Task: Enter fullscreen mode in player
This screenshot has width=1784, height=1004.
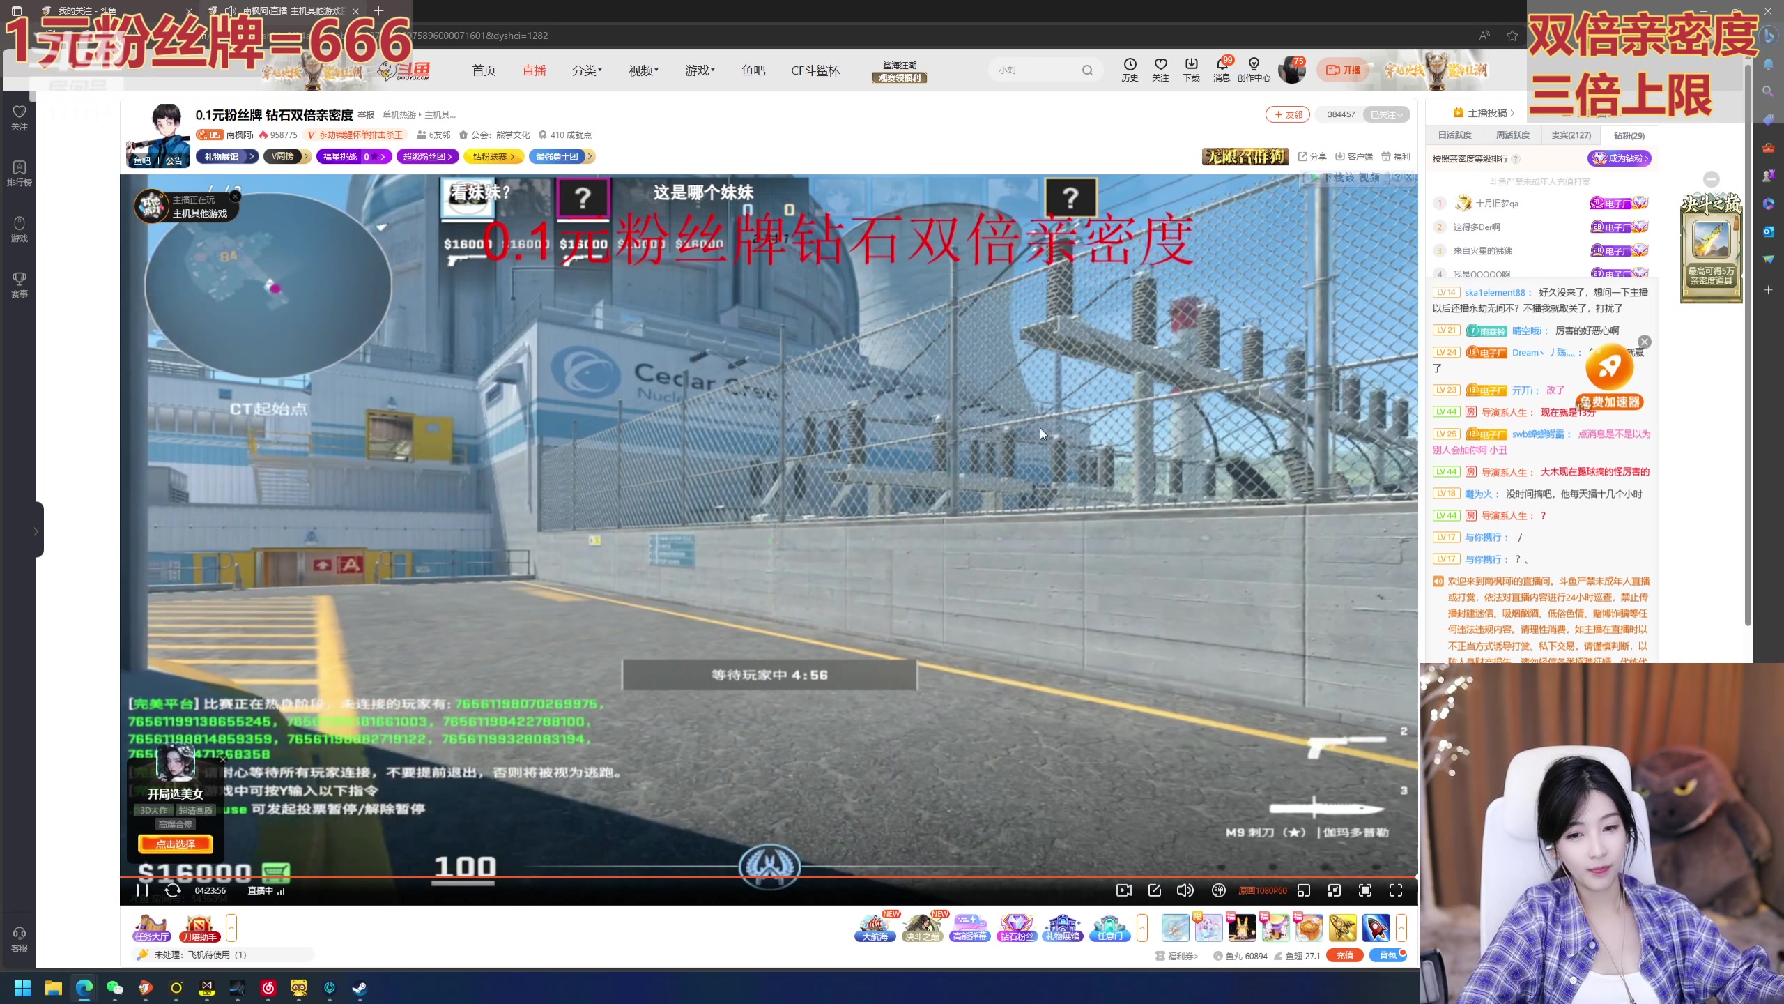Action: click(x=1395, y=890)
